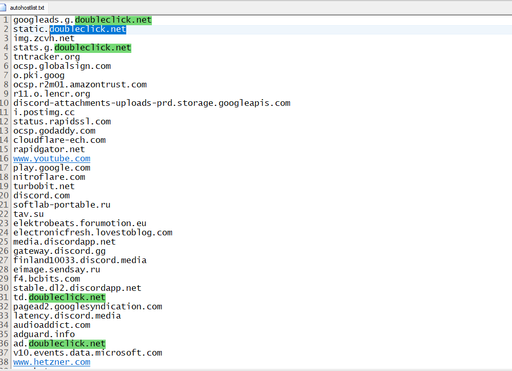Click line number 16 in the gutter

(4, 159)
